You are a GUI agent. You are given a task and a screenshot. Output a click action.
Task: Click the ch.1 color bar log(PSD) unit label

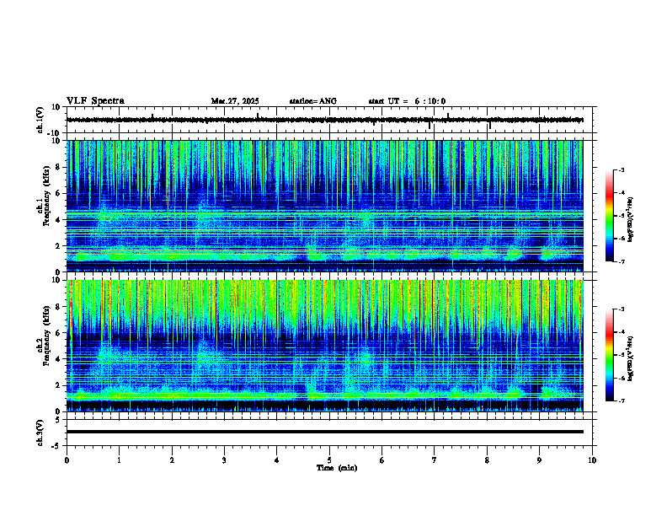(631, 219)
